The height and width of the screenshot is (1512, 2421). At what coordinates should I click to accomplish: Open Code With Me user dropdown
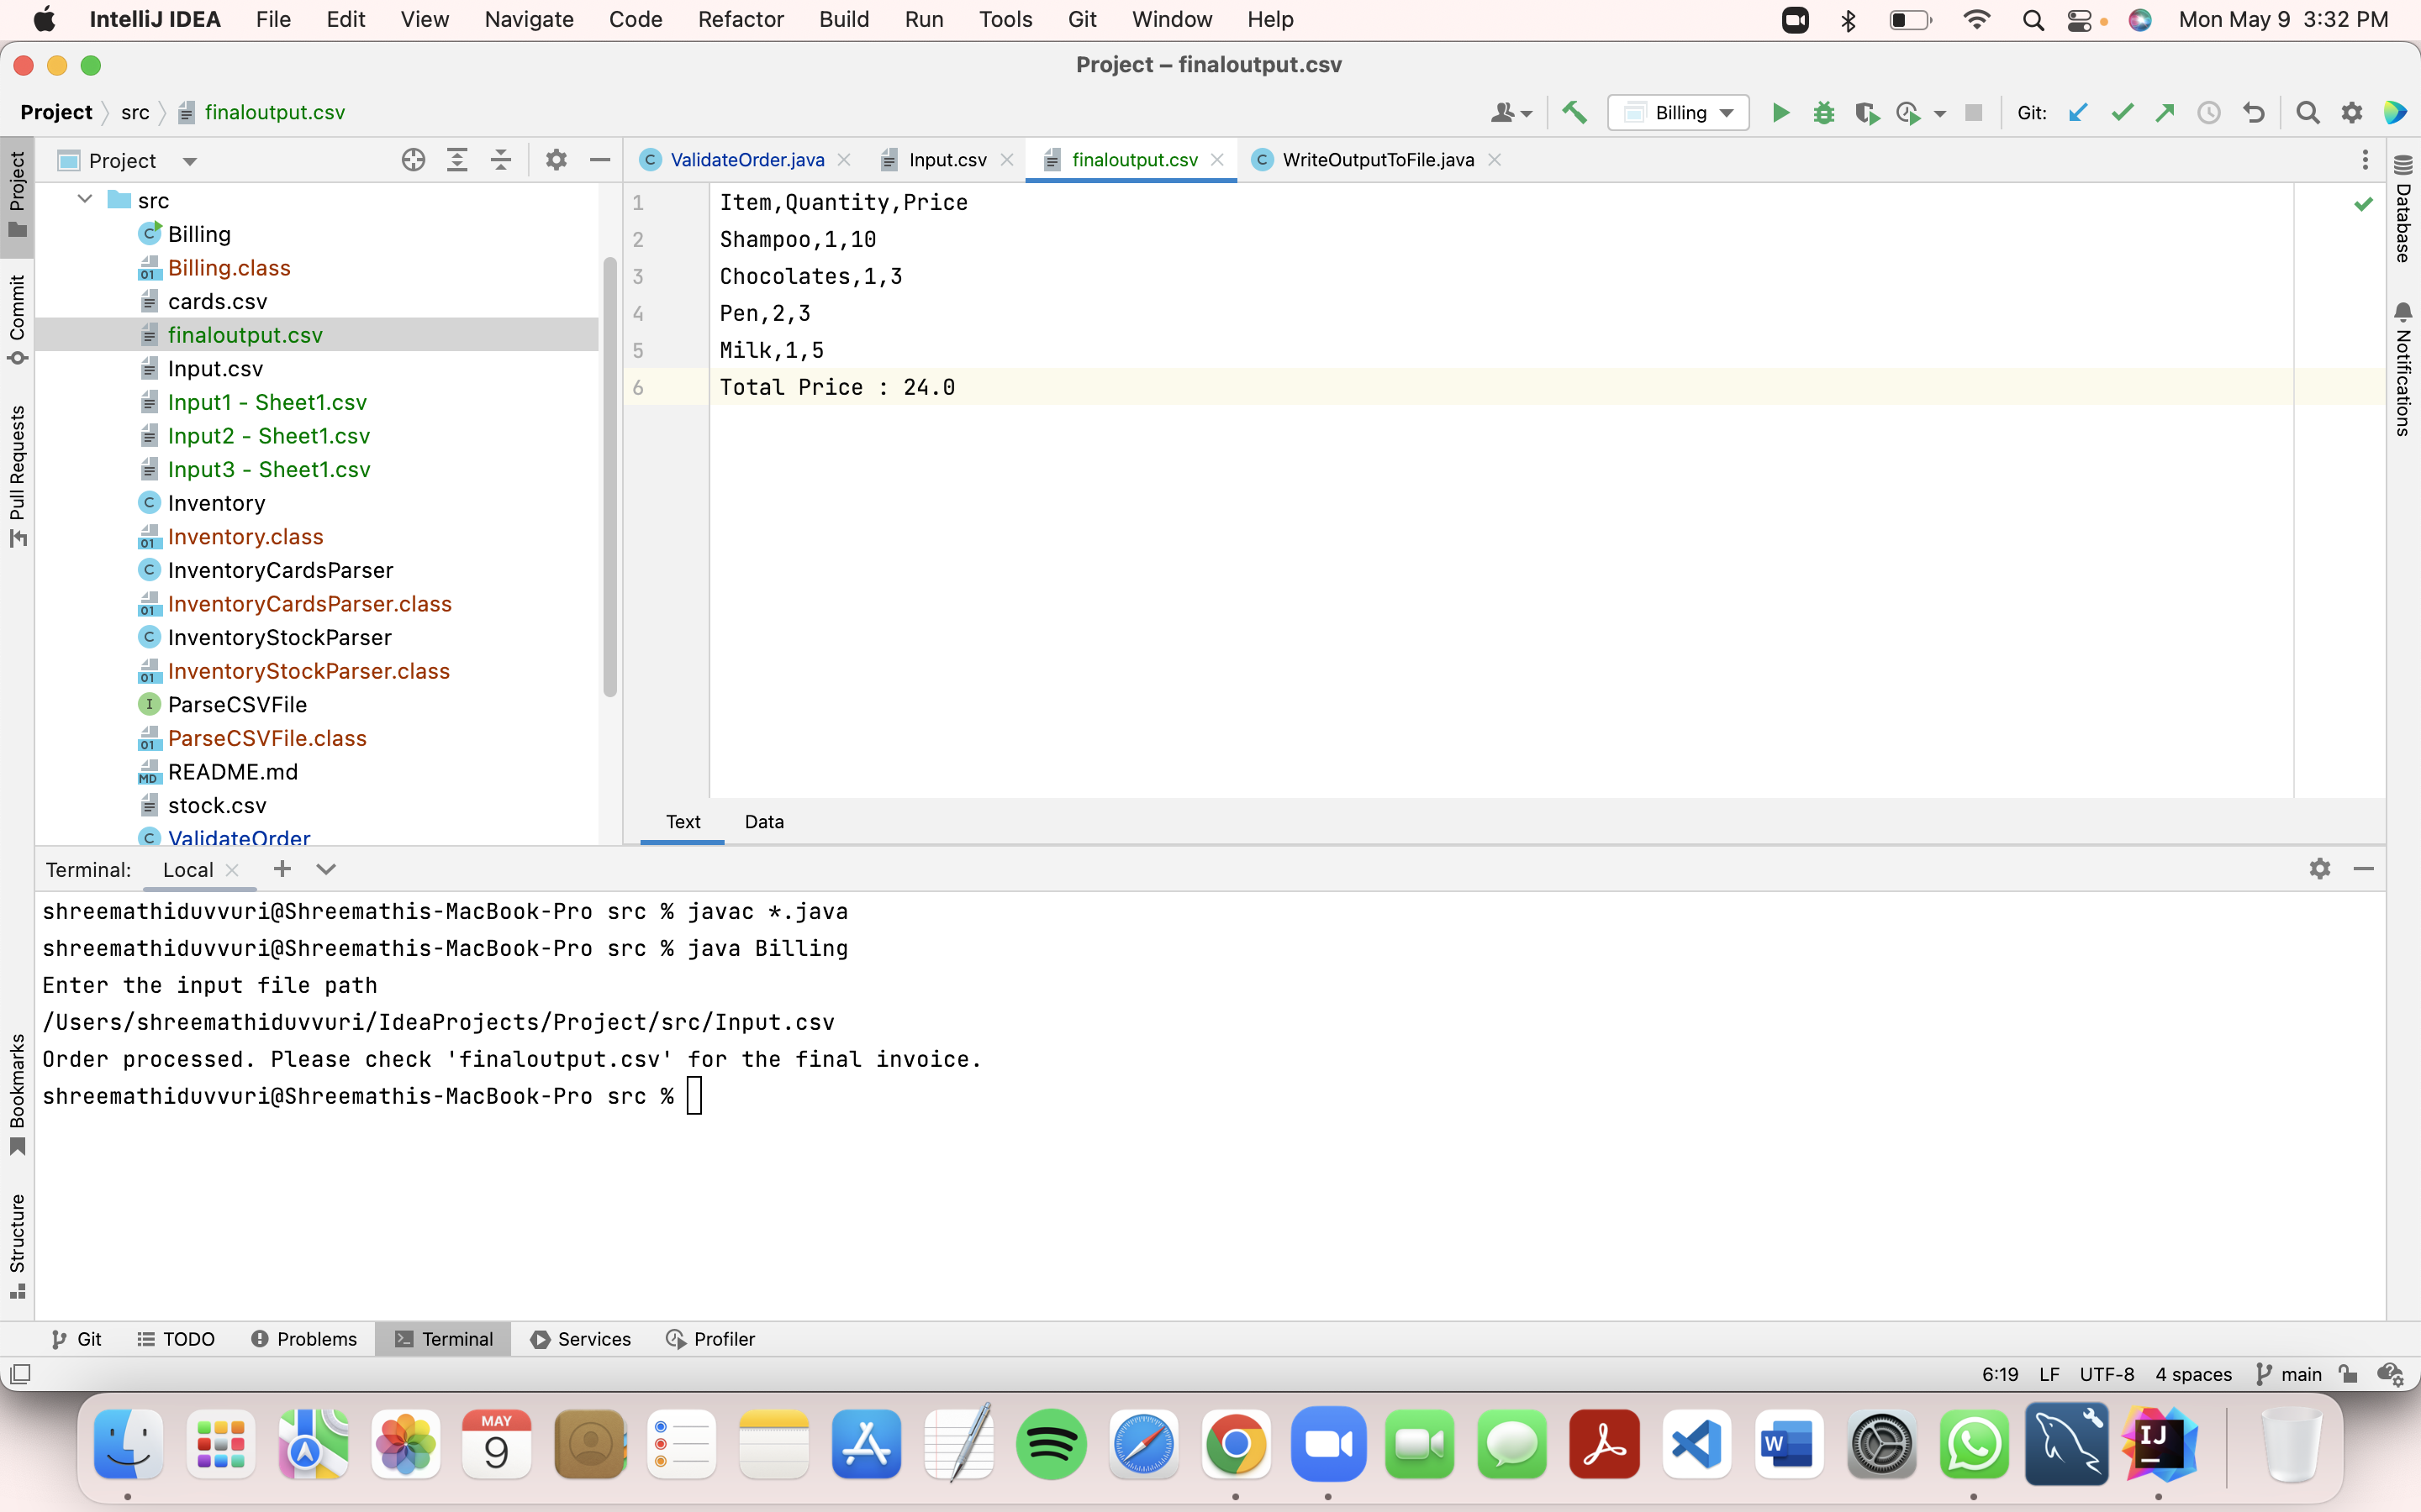[x=1511, y=113]
